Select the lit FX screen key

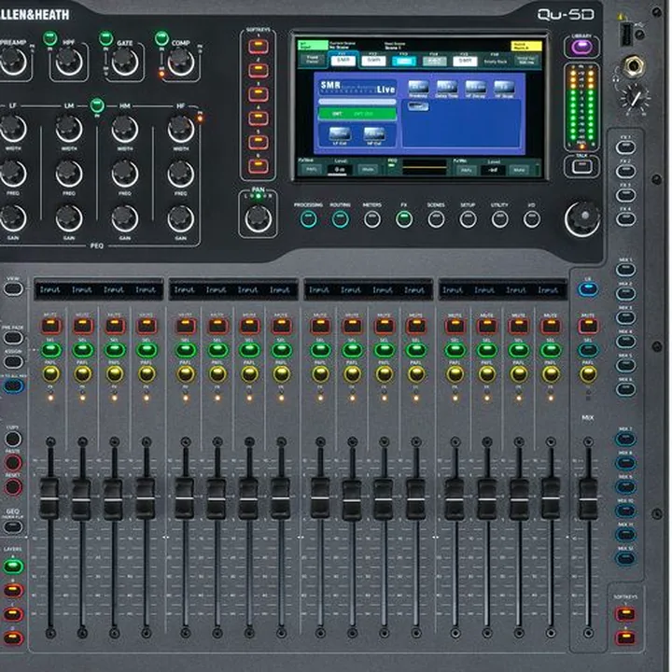pos(404,219)
